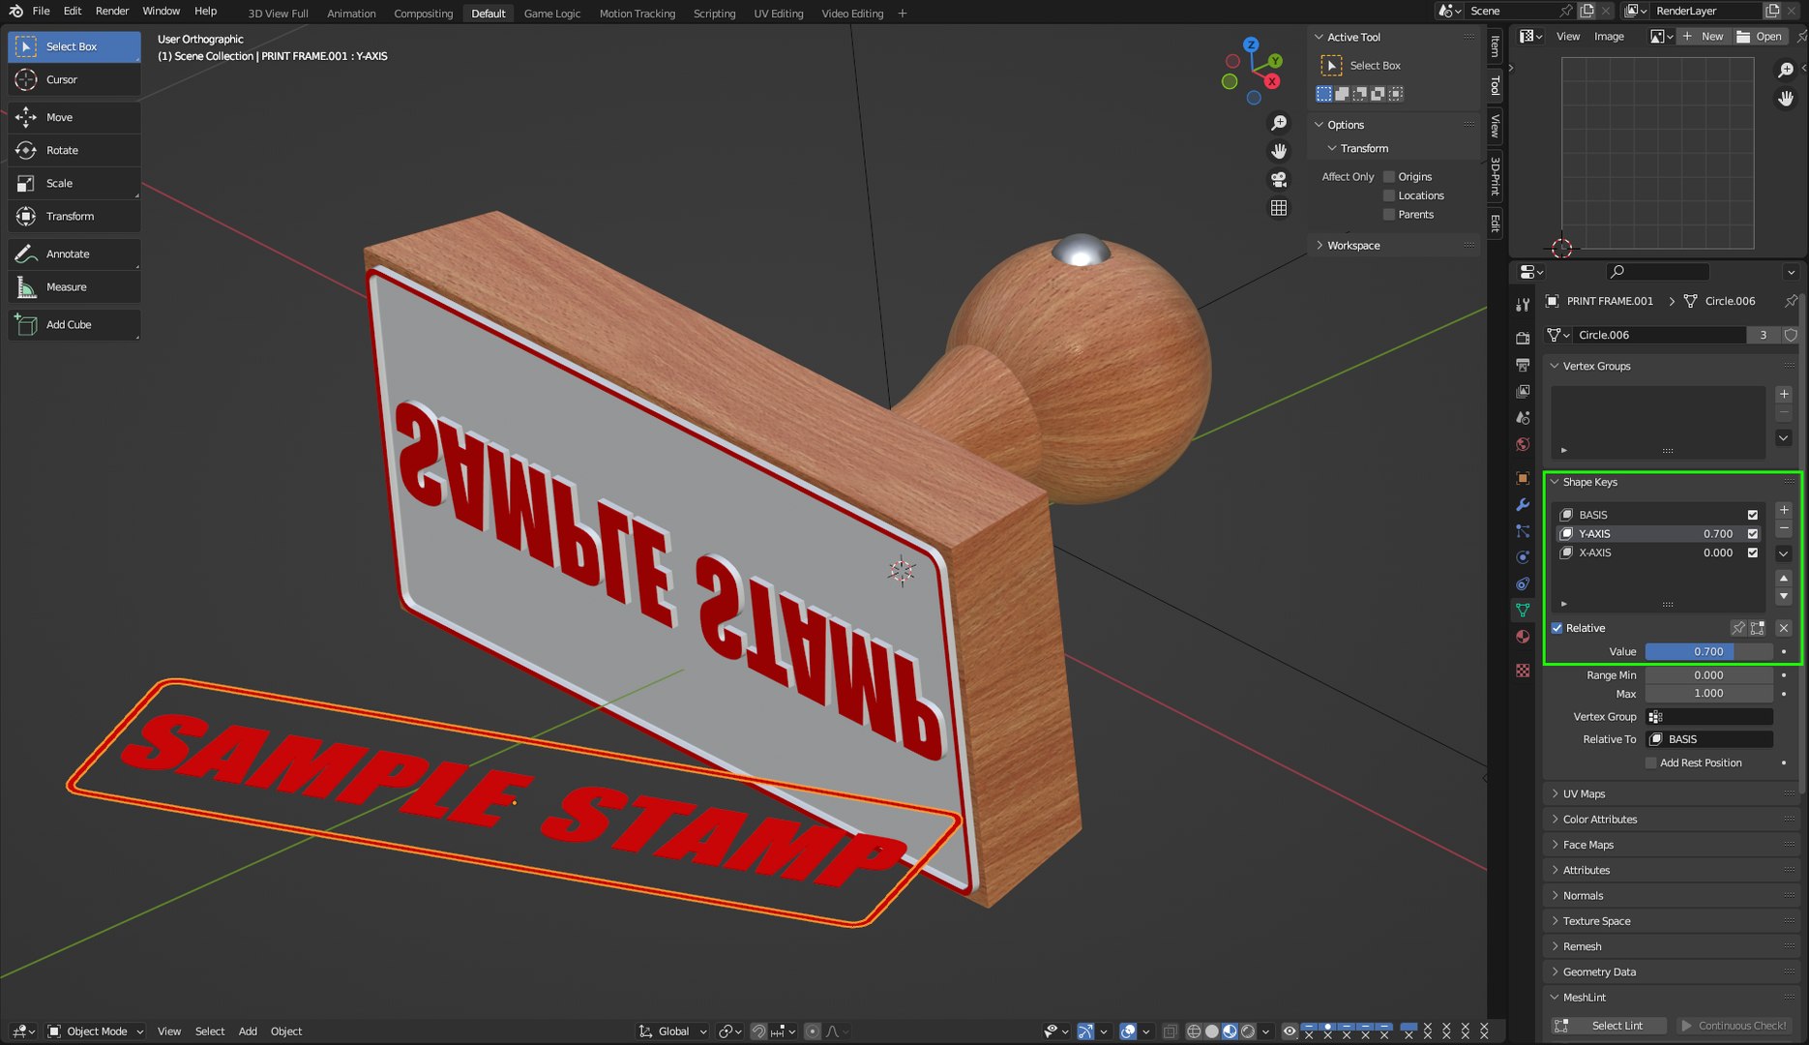The image size is (1809, 1045).
Task: Open the Particles properties tab icon
Action: 1523,531
